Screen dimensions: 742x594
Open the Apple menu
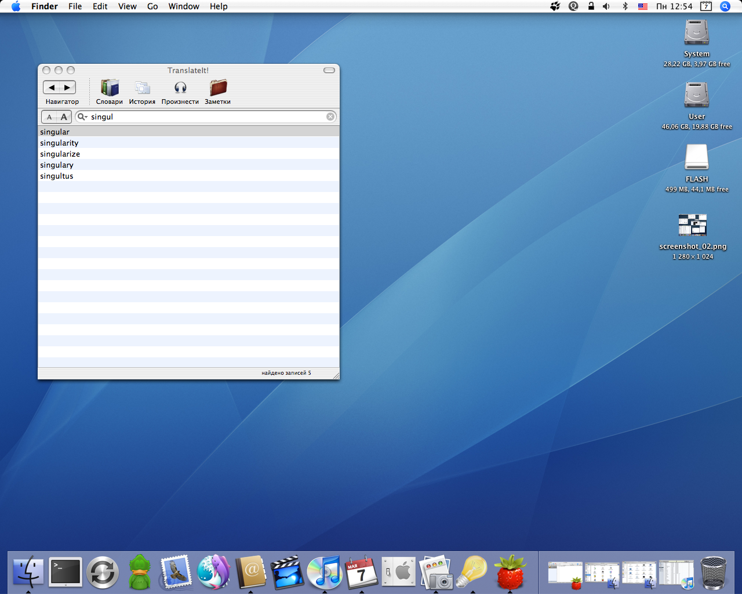click(x=16, y=6)
